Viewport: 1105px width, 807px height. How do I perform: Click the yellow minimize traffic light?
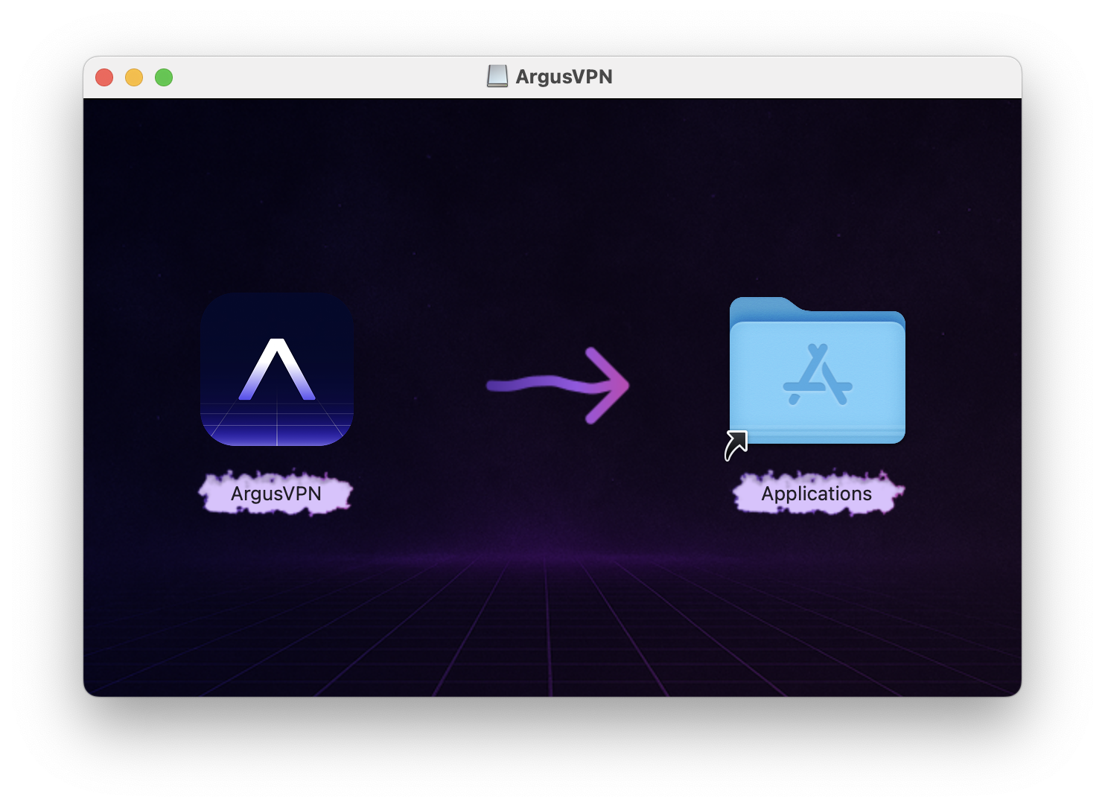[x=134, y=77]
